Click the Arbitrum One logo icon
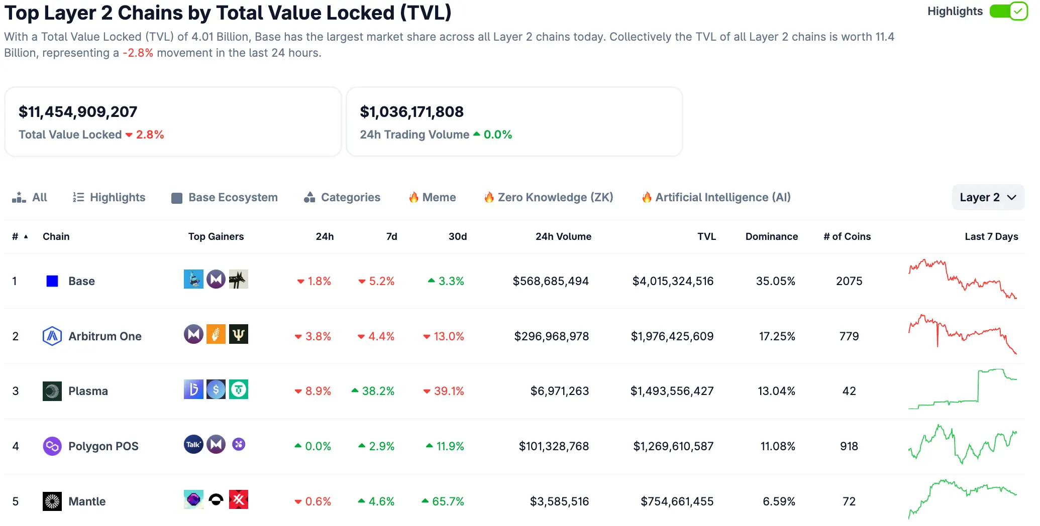Viewport: 1040px width, 526px height. point(52,336)
